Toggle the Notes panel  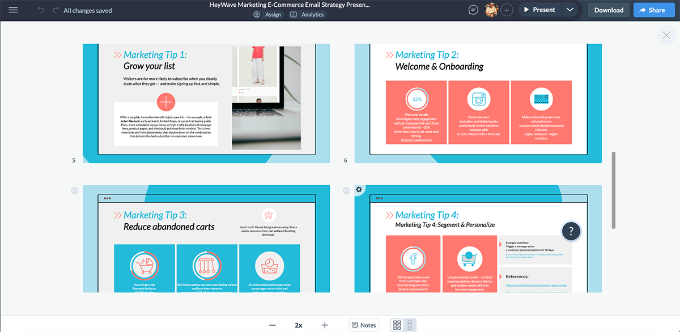pyautogui.click(x=363, y=325)
